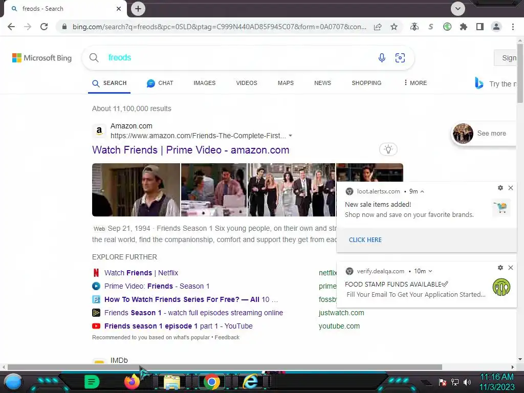Open Watch Friends | Netflix link
Viewport: 524px width, 393px height.
[141, 273]
